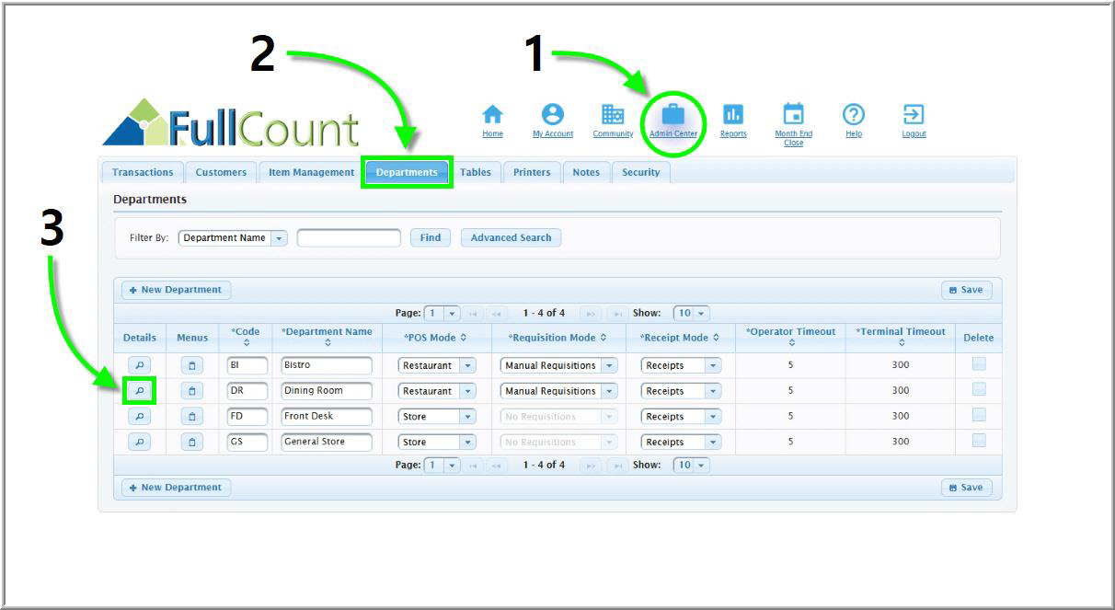Open POS Mode dropdown for Front Desk
This screenshot has width=1115, height=610.
467,417
